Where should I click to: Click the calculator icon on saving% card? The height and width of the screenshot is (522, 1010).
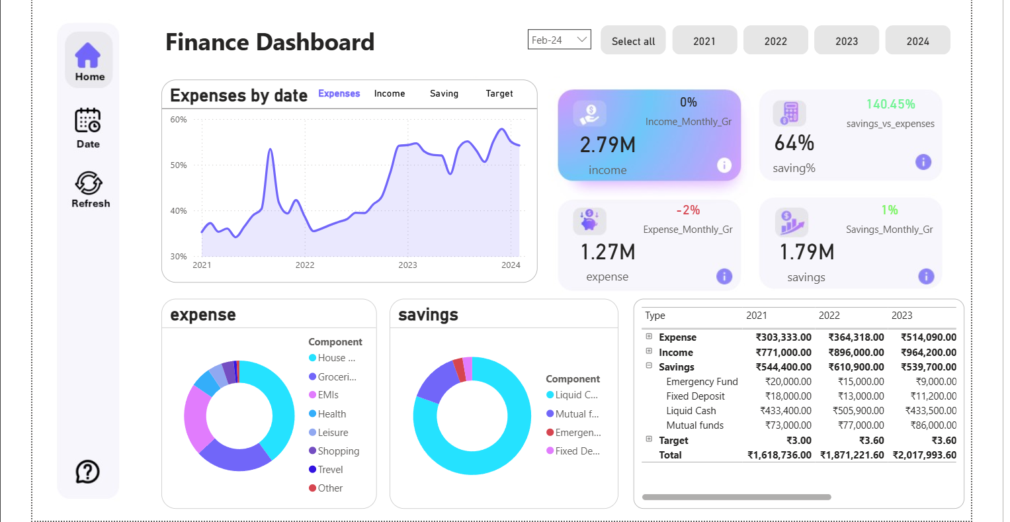(790, 112)
